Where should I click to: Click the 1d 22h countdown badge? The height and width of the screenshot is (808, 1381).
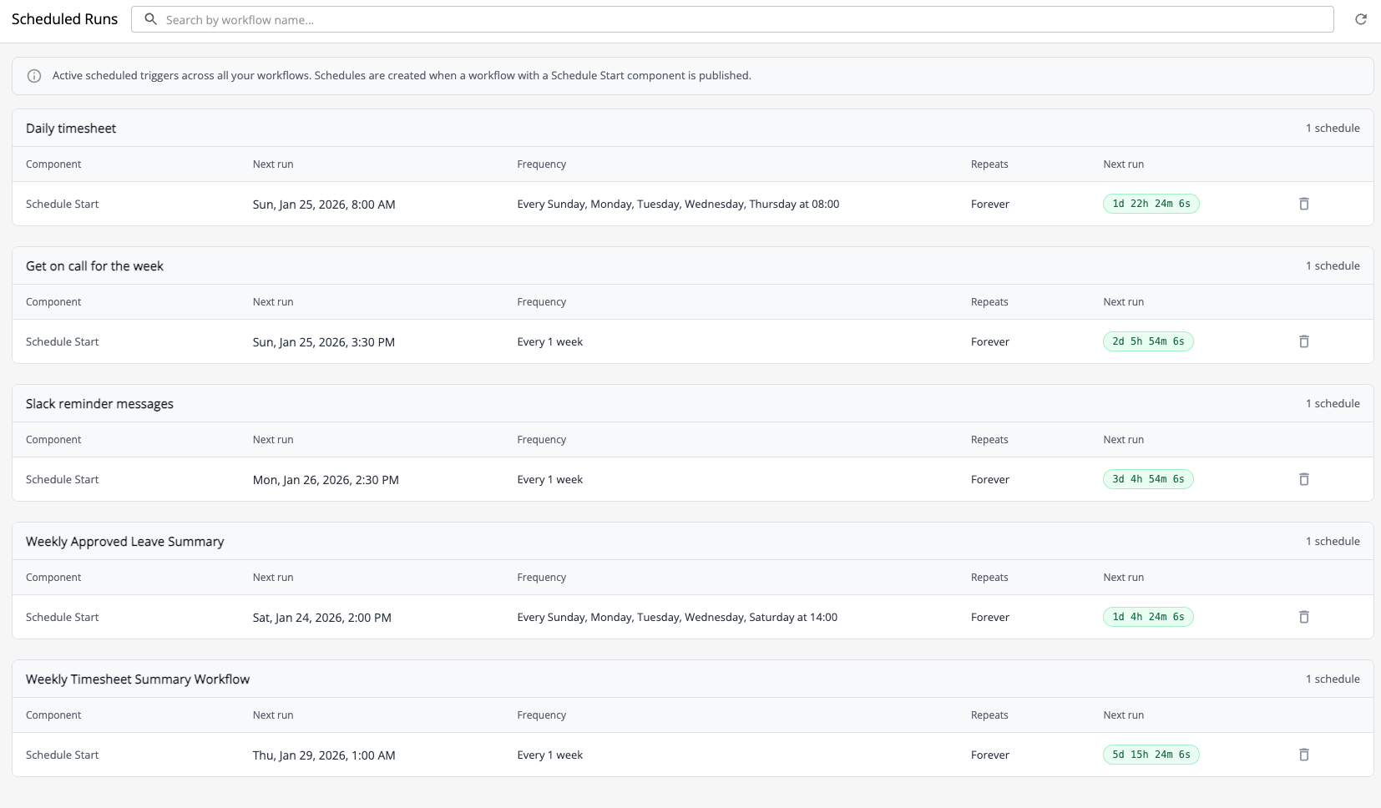(1151, 204)
